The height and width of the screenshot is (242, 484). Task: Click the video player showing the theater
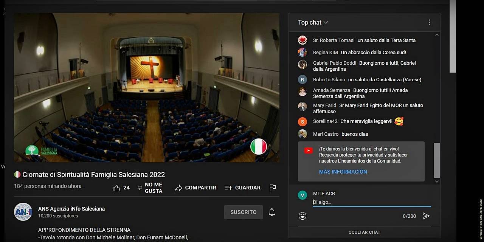(147, 88)
